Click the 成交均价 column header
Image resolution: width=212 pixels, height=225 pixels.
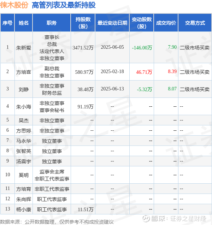tap(166, 23)
